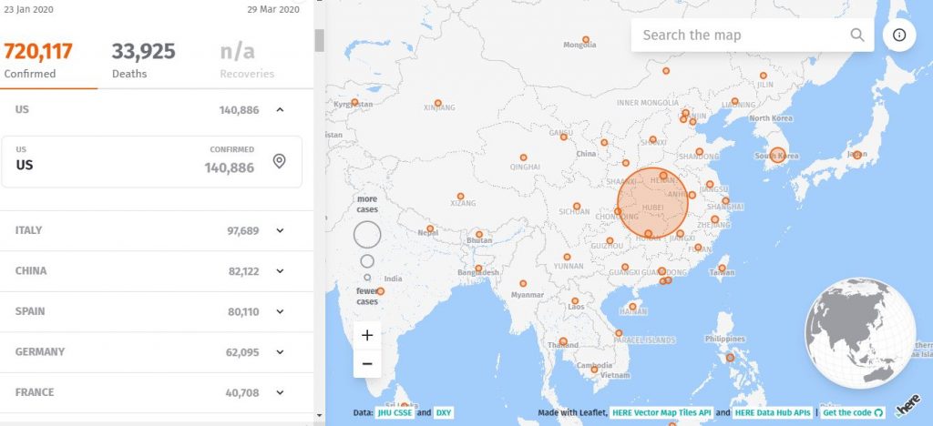The width and height of the screenshot is (933, 426).
Task: Select the Xinjiang case marker
Action: click(x=438, y=103)
